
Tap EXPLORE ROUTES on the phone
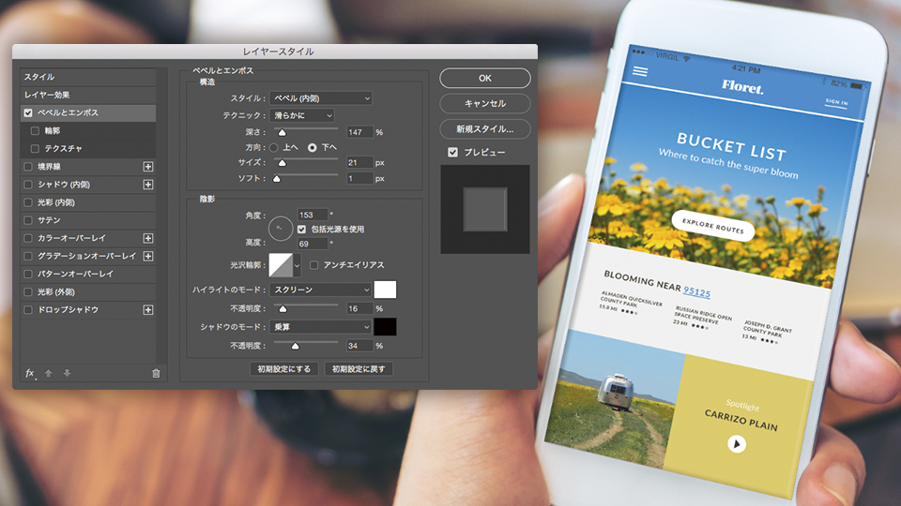click(x=713, y=226)
